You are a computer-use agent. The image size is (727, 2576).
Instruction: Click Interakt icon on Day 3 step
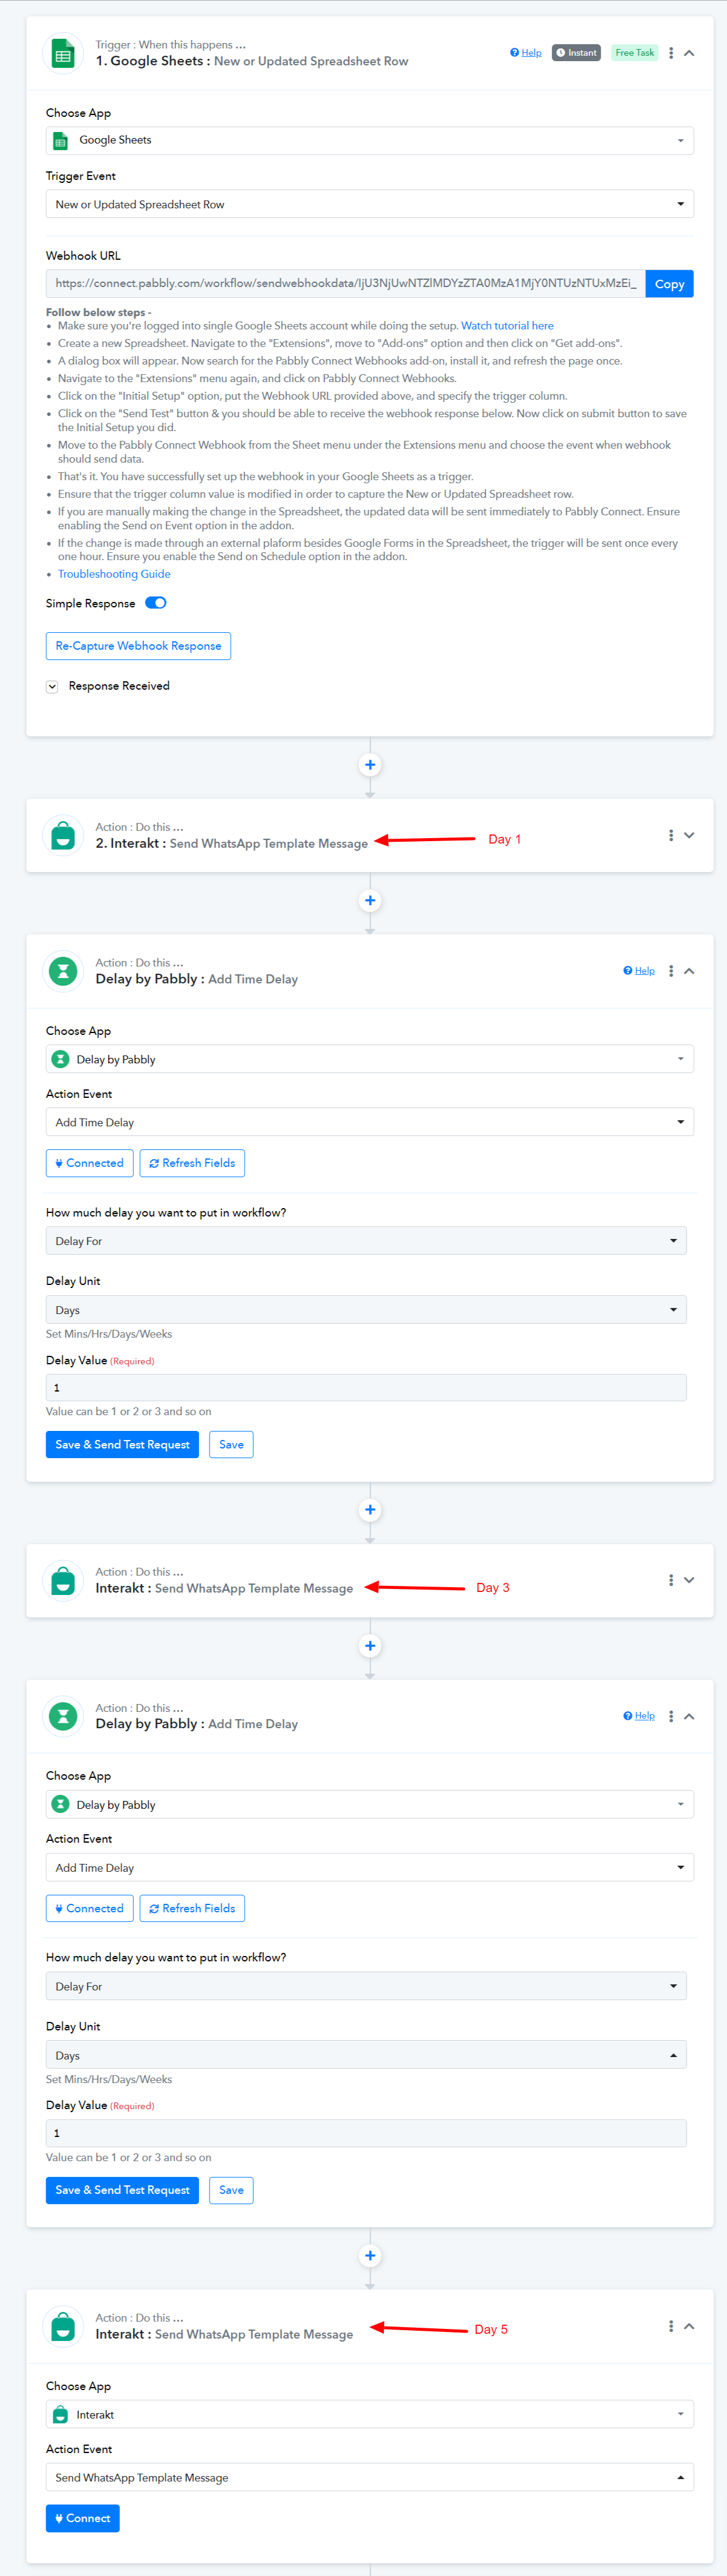(x=63, y=1581)
